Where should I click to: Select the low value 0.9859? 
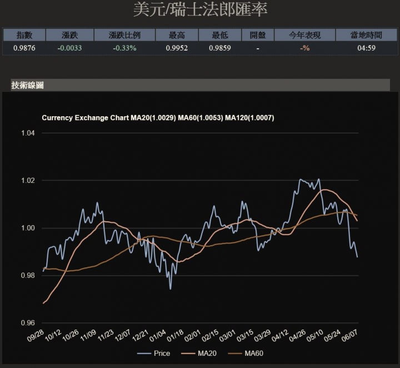pyautogui.click(x=220, y=48)
